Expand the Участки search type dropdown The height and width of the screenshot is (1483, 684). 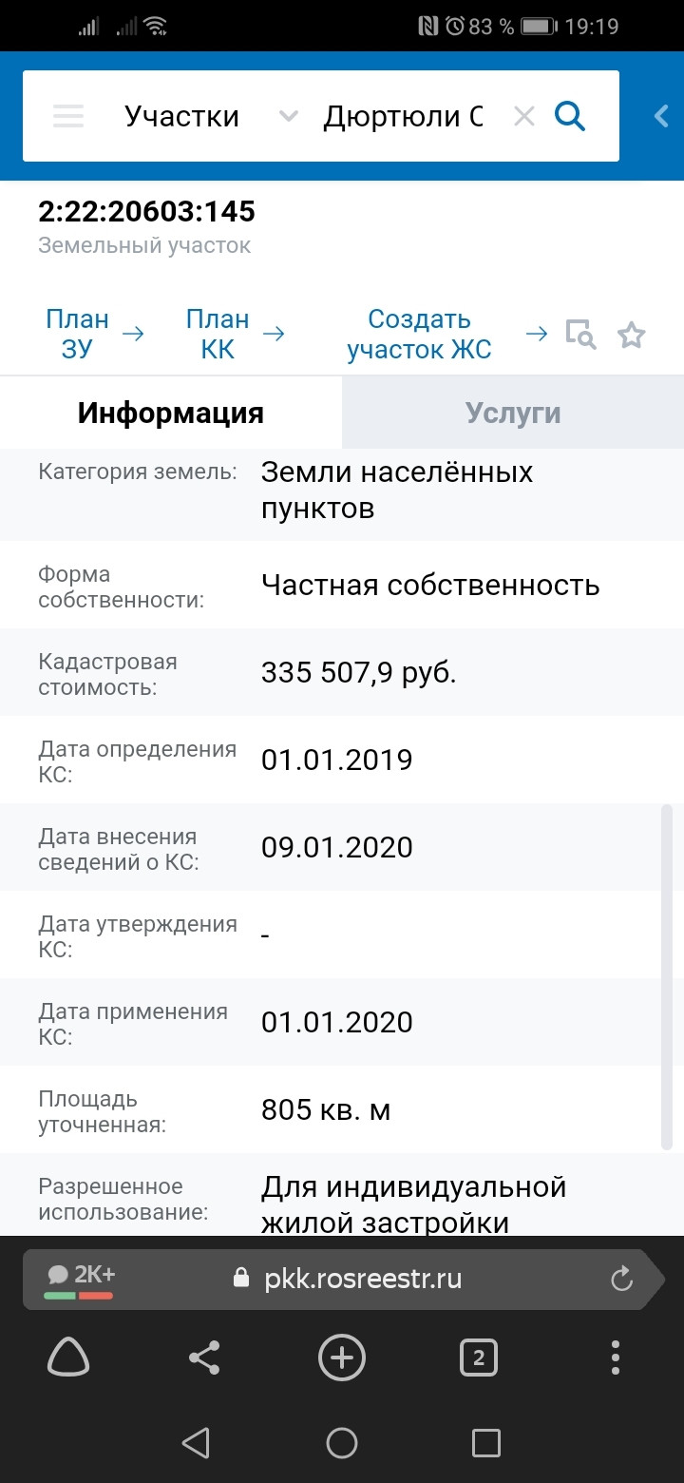182,117
